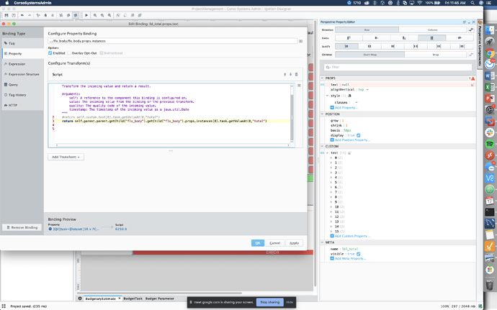Screen dimensions: 497x310
Task: Collapse the PROPS section
Action: pyautogui.click(x=323, y=78)
